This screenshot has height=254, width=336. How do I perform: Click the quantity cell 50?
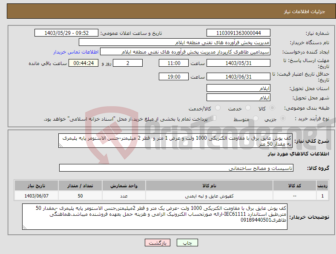80,196
